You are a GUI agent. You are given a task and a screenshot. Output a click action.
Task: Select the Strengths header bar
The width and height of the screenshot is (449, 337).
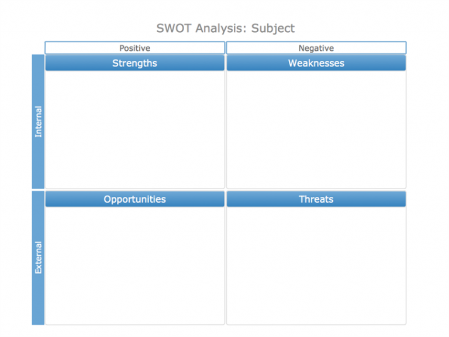(x=134, y=63)
